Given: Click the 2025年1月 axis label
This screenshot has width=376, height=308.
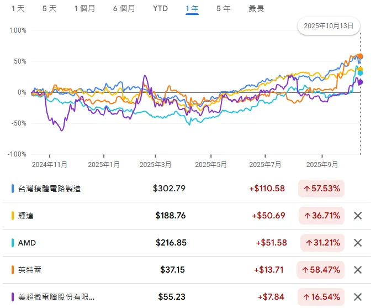Looking at the screenshot, I should (104, 165).
